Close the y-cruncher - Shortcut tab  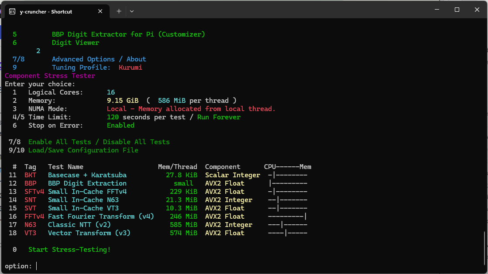[100, 11]
